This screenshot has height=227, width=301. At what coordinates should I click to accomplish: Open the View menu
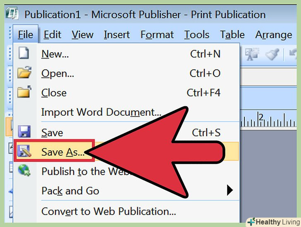point(83,35)
